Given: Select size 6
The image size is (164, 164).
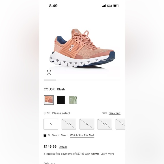Looking at the screenshot, I should pos(87,124).
